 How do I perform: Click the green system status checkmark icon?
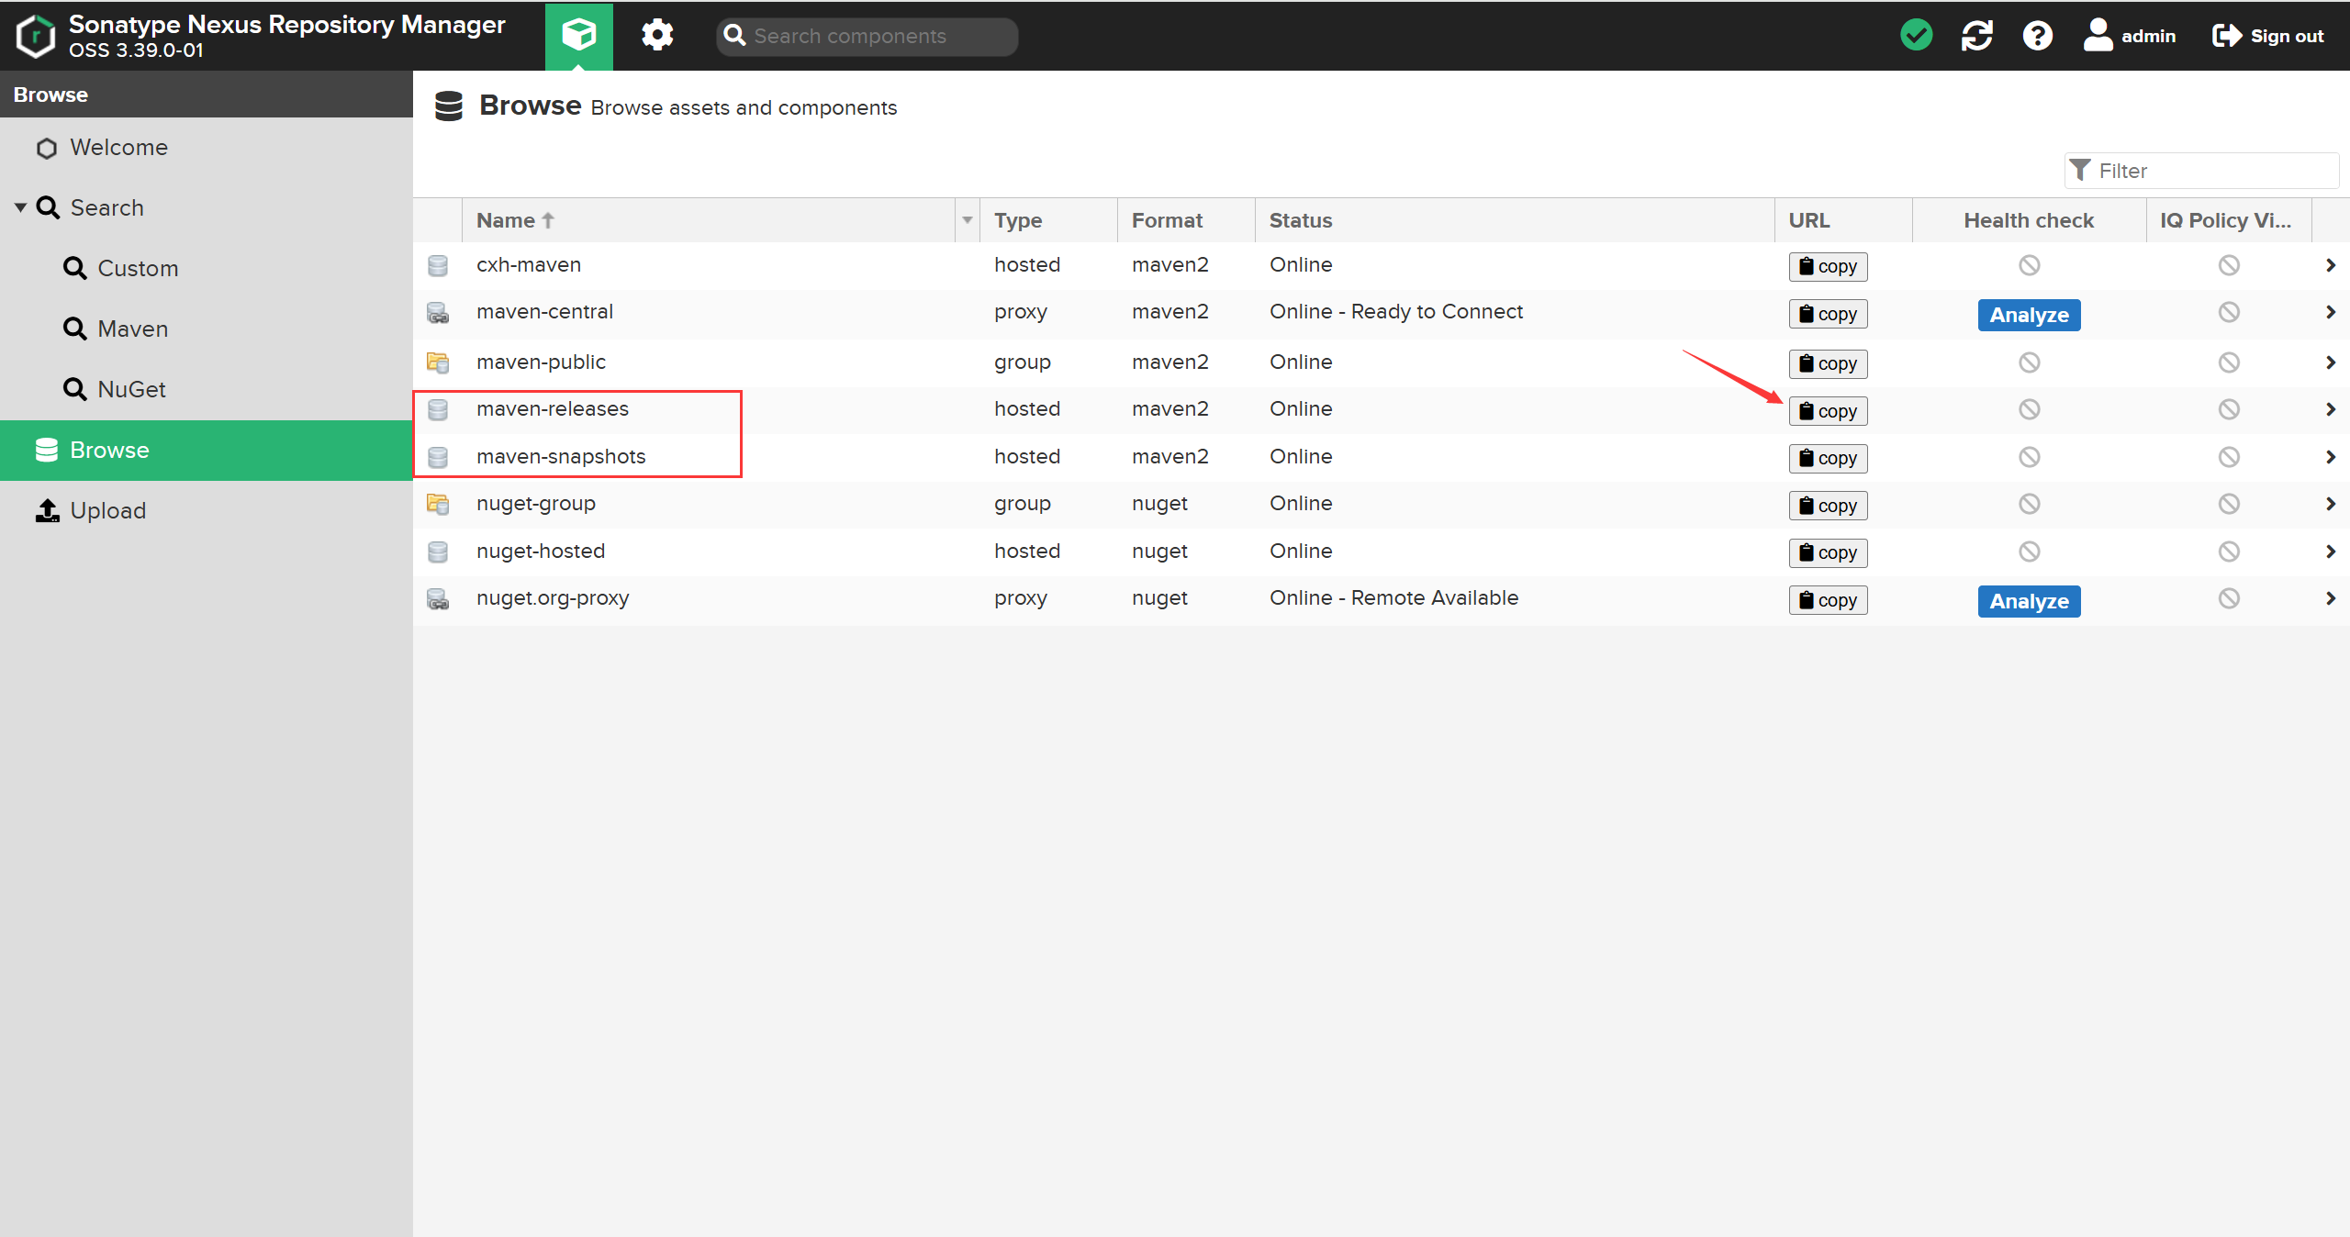[x=1916, y=36]
